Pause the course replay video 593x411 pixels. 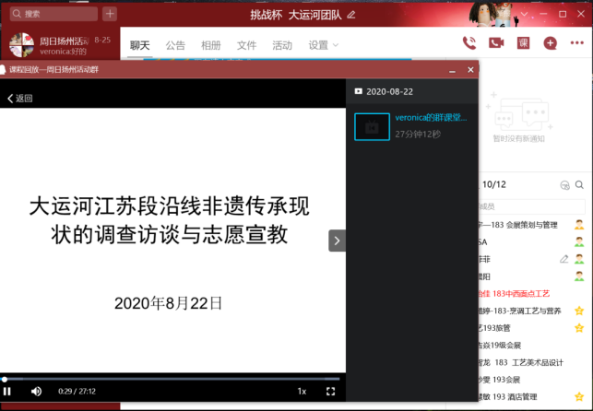pos(8,391)
